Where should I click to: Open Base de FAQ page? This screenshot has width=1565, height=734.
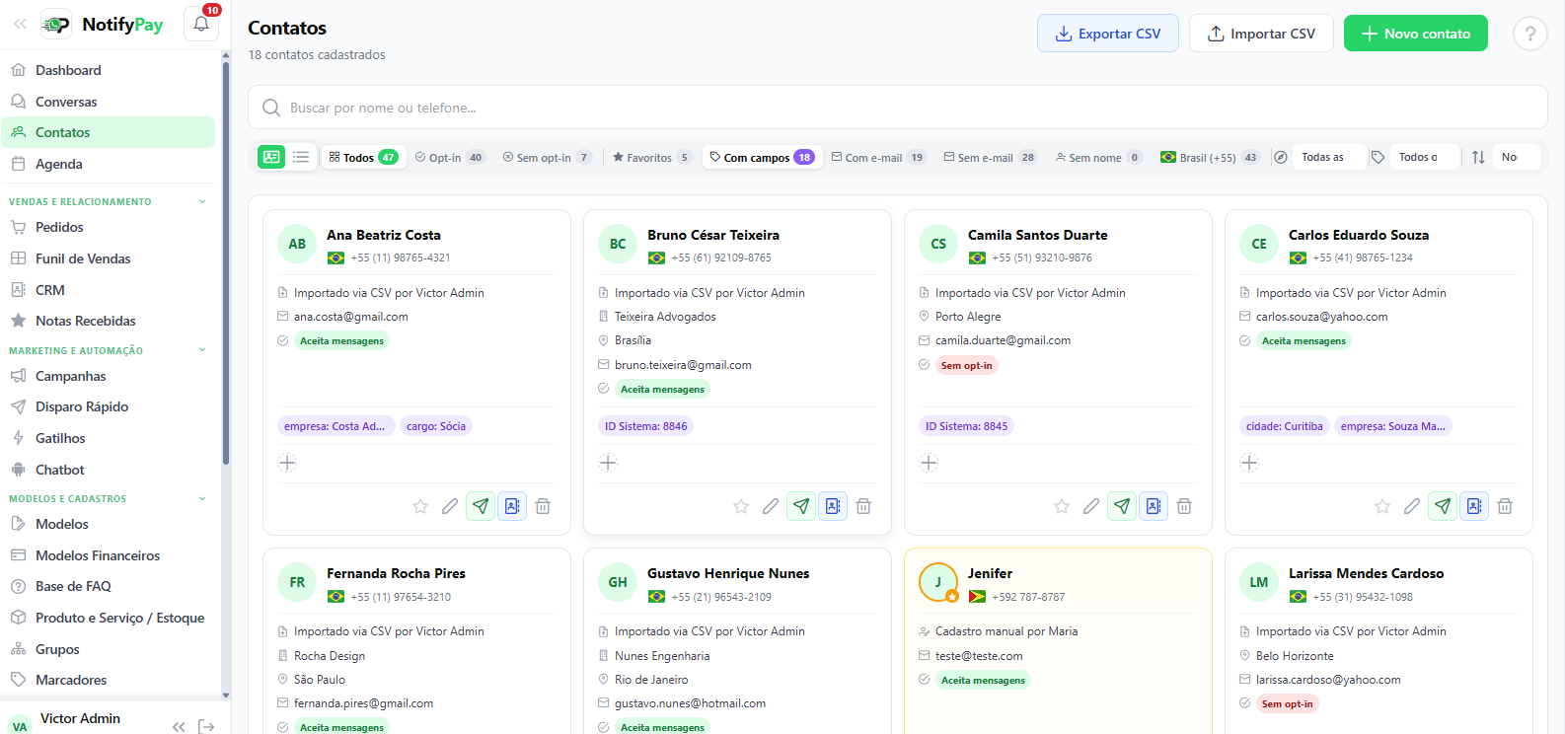[x=109, y=586]
